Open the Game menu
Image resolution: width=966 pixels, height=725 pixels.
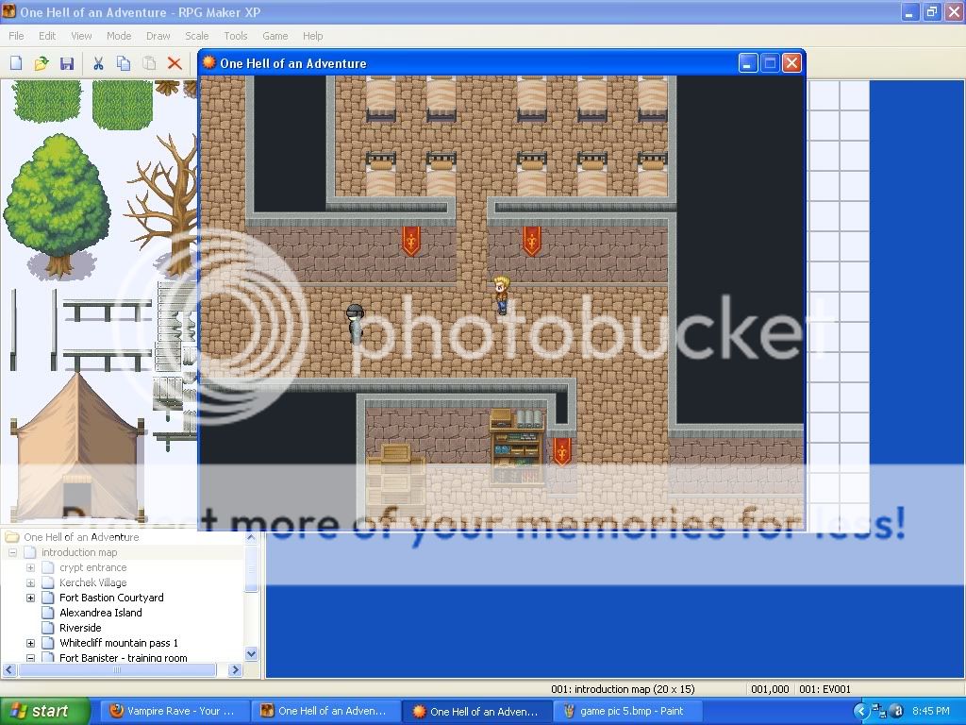click(275, 36)
